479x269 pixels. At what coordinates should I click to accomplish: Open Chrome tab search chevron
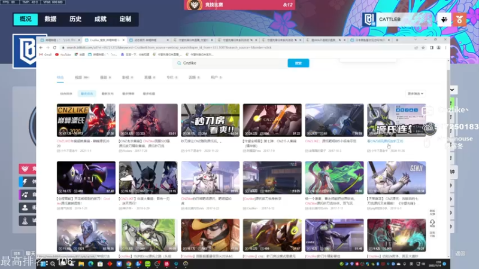click(x=416, y=39)
